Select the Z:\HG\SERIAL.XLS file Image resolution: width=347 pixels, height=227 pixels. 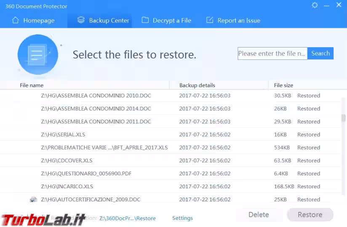coord(63,135)
